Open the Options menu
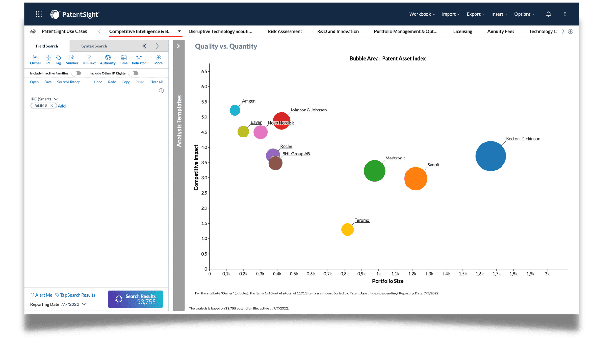Screen dimensions: 603x339 (x=524, y=14)
